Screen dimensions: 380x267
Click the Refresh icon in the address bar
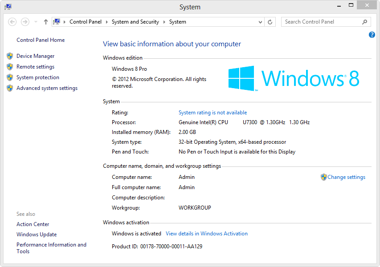270,21
